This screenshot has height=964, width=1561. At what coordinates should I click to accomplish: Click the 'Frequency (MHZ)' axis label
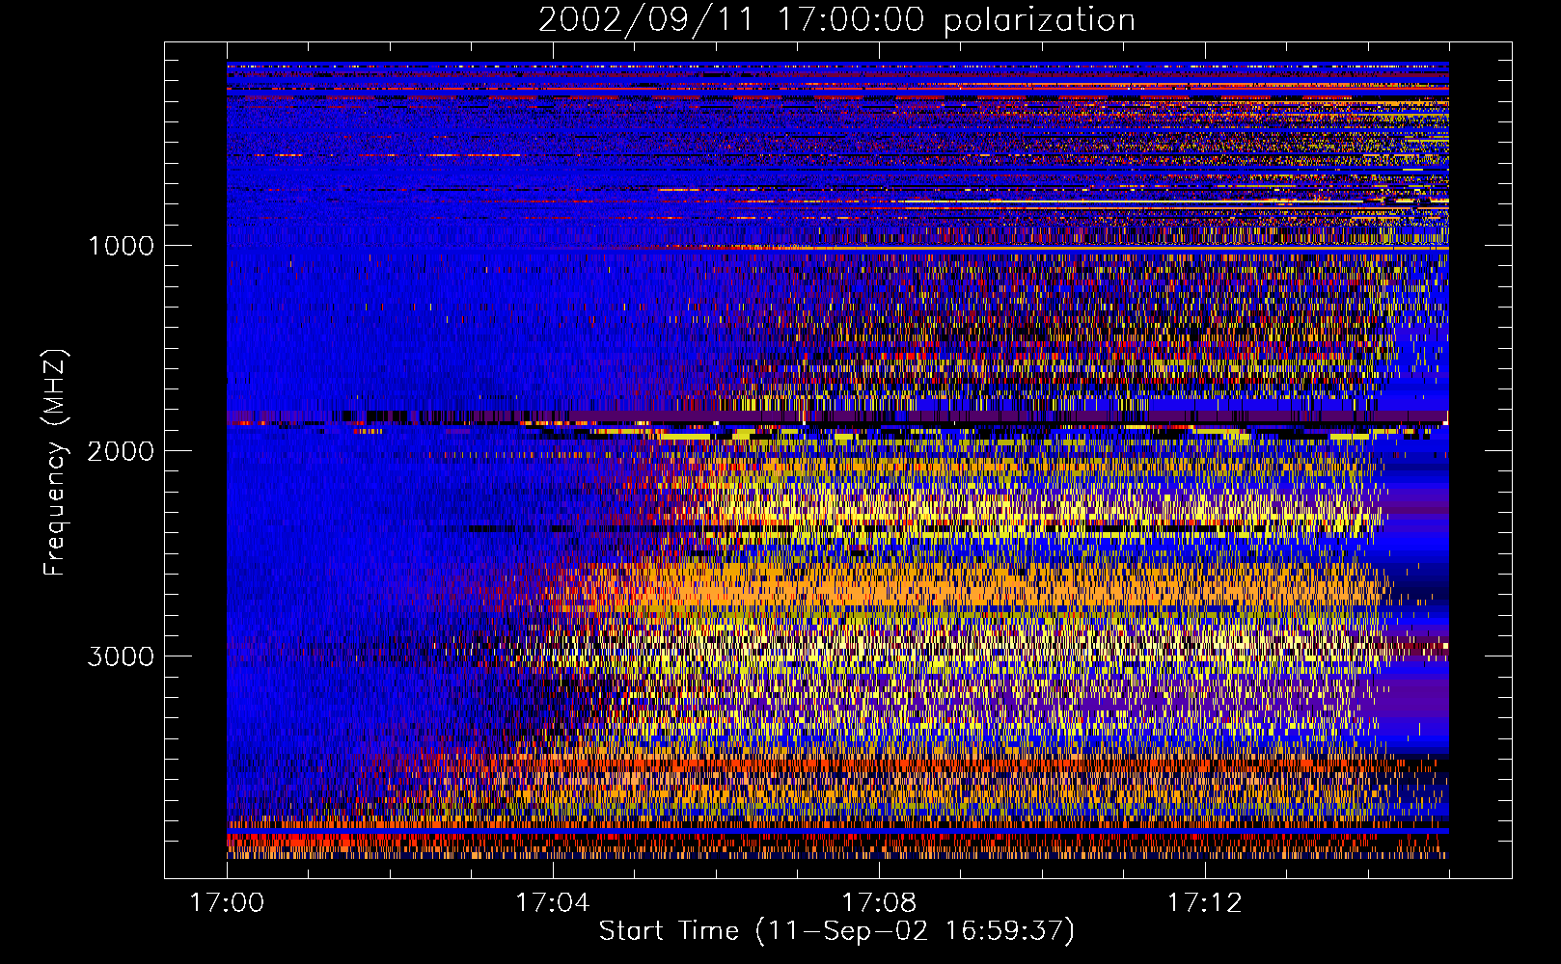[55, 463]
